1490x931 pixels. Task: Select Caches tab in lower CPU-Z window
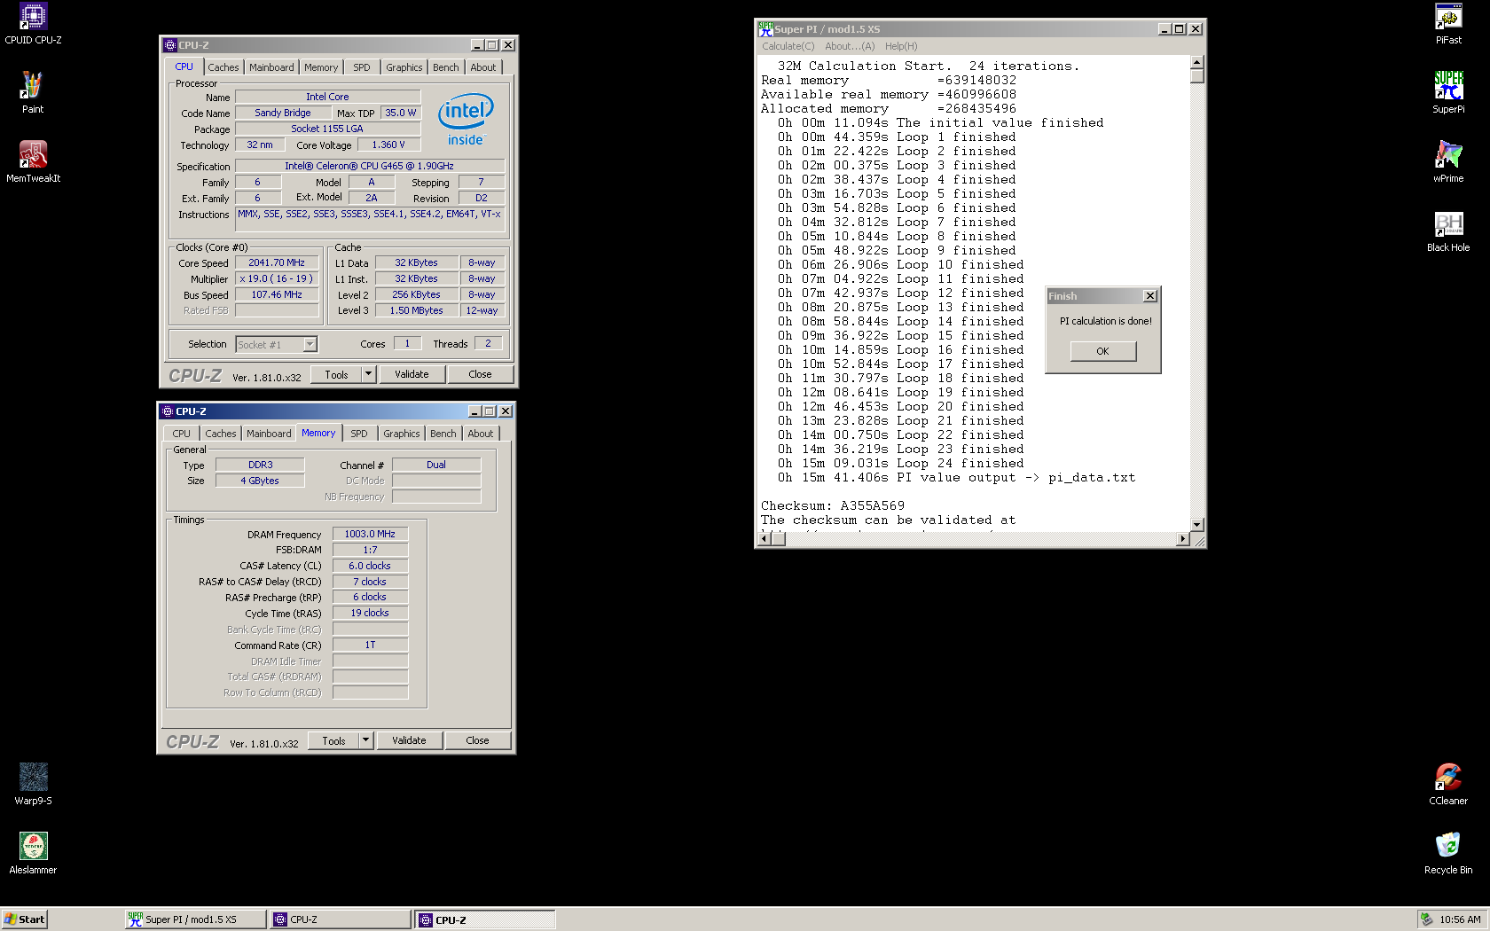coord(221,434)
